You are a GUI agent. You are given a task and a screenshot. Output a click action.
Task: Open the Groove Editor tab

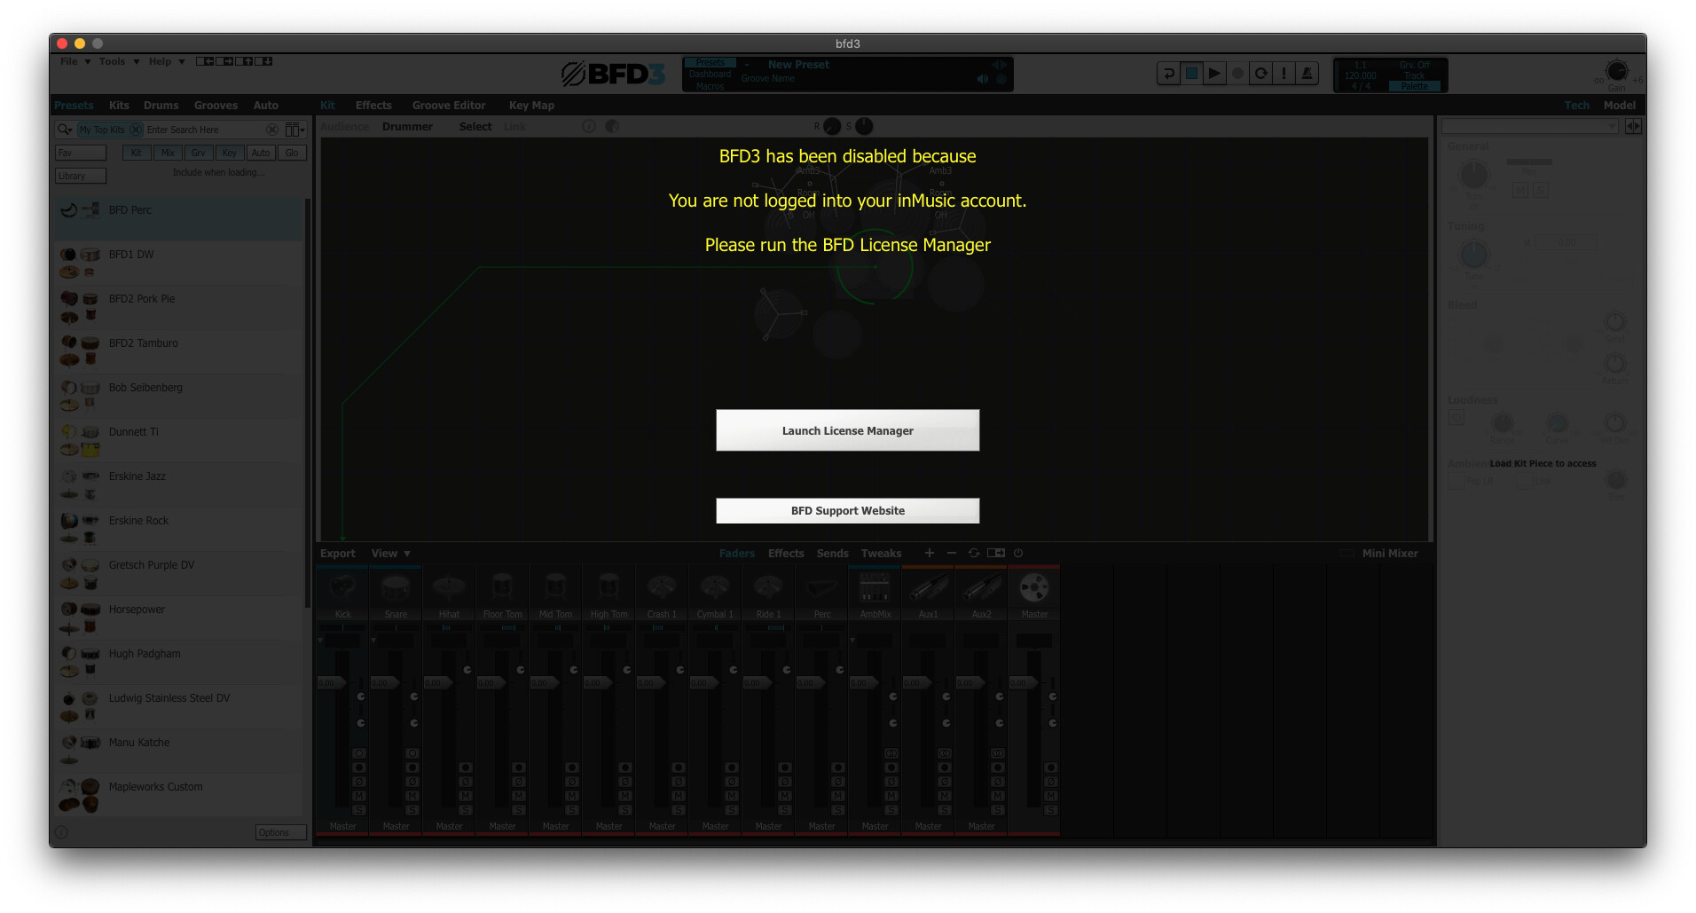click(449, 105)
